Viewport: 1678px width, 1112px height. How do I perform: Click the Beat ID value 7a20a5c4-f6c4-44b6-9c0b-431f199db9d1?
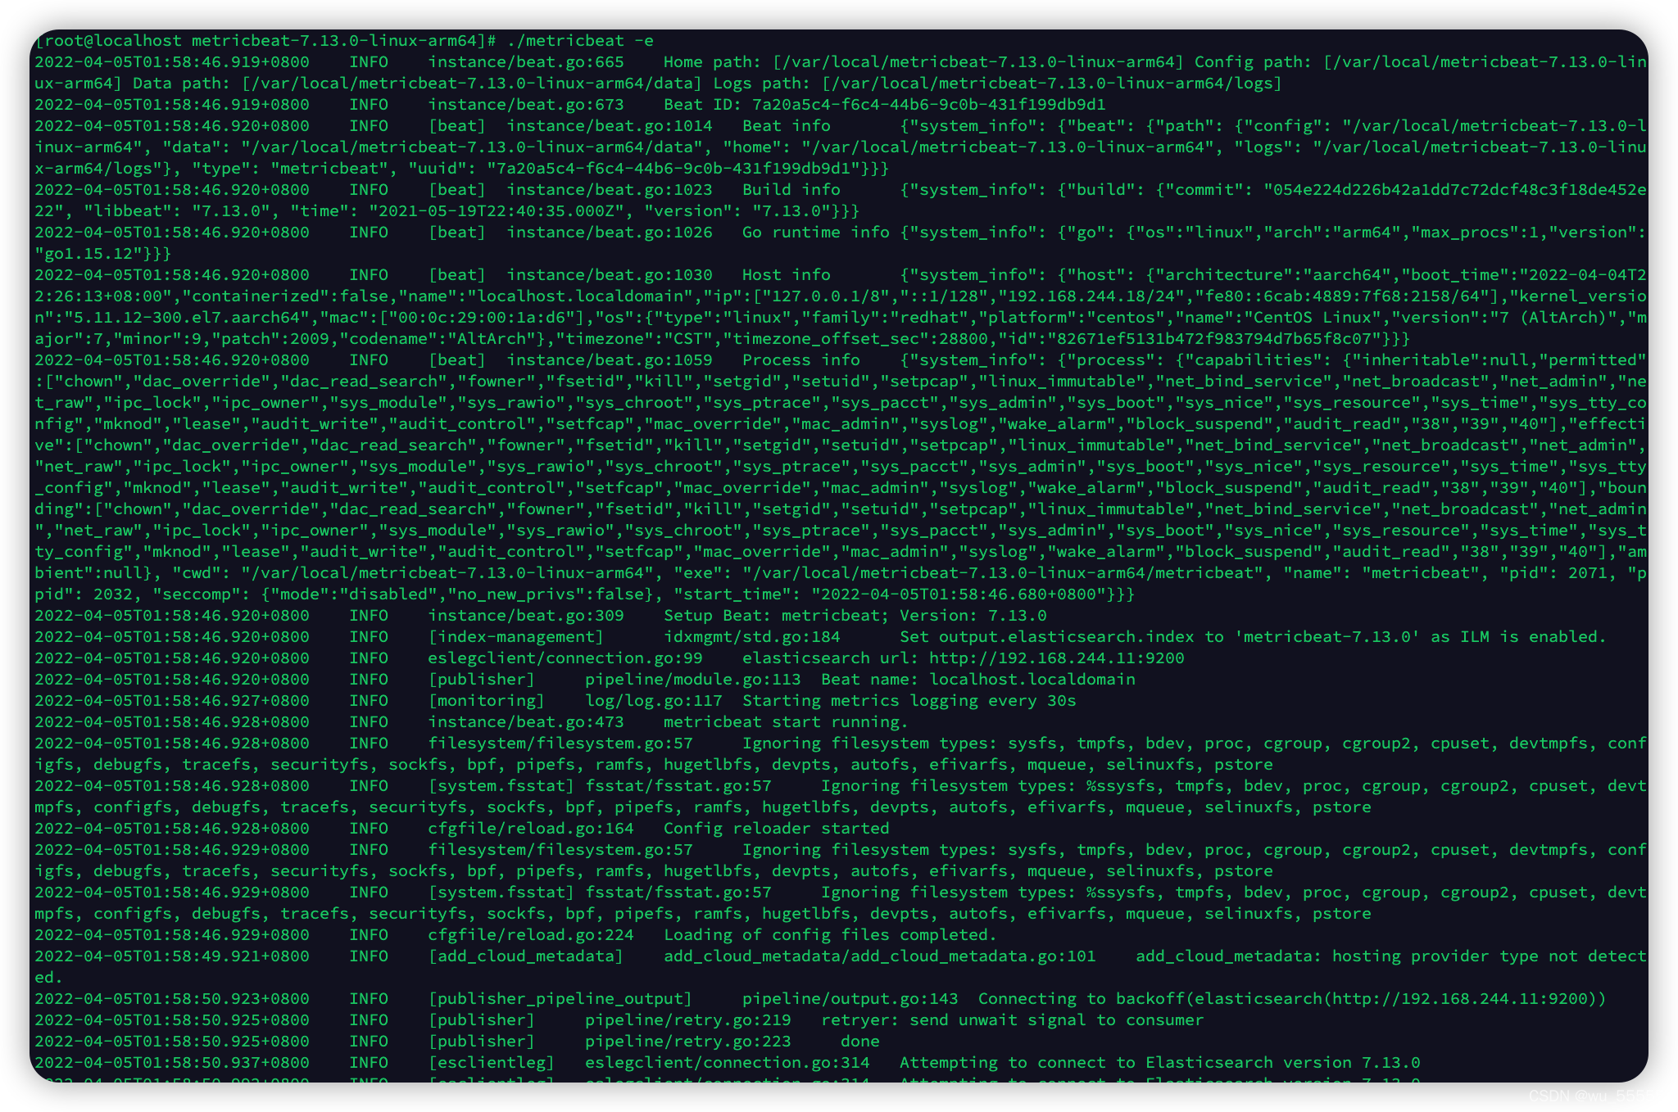point(929,105)
